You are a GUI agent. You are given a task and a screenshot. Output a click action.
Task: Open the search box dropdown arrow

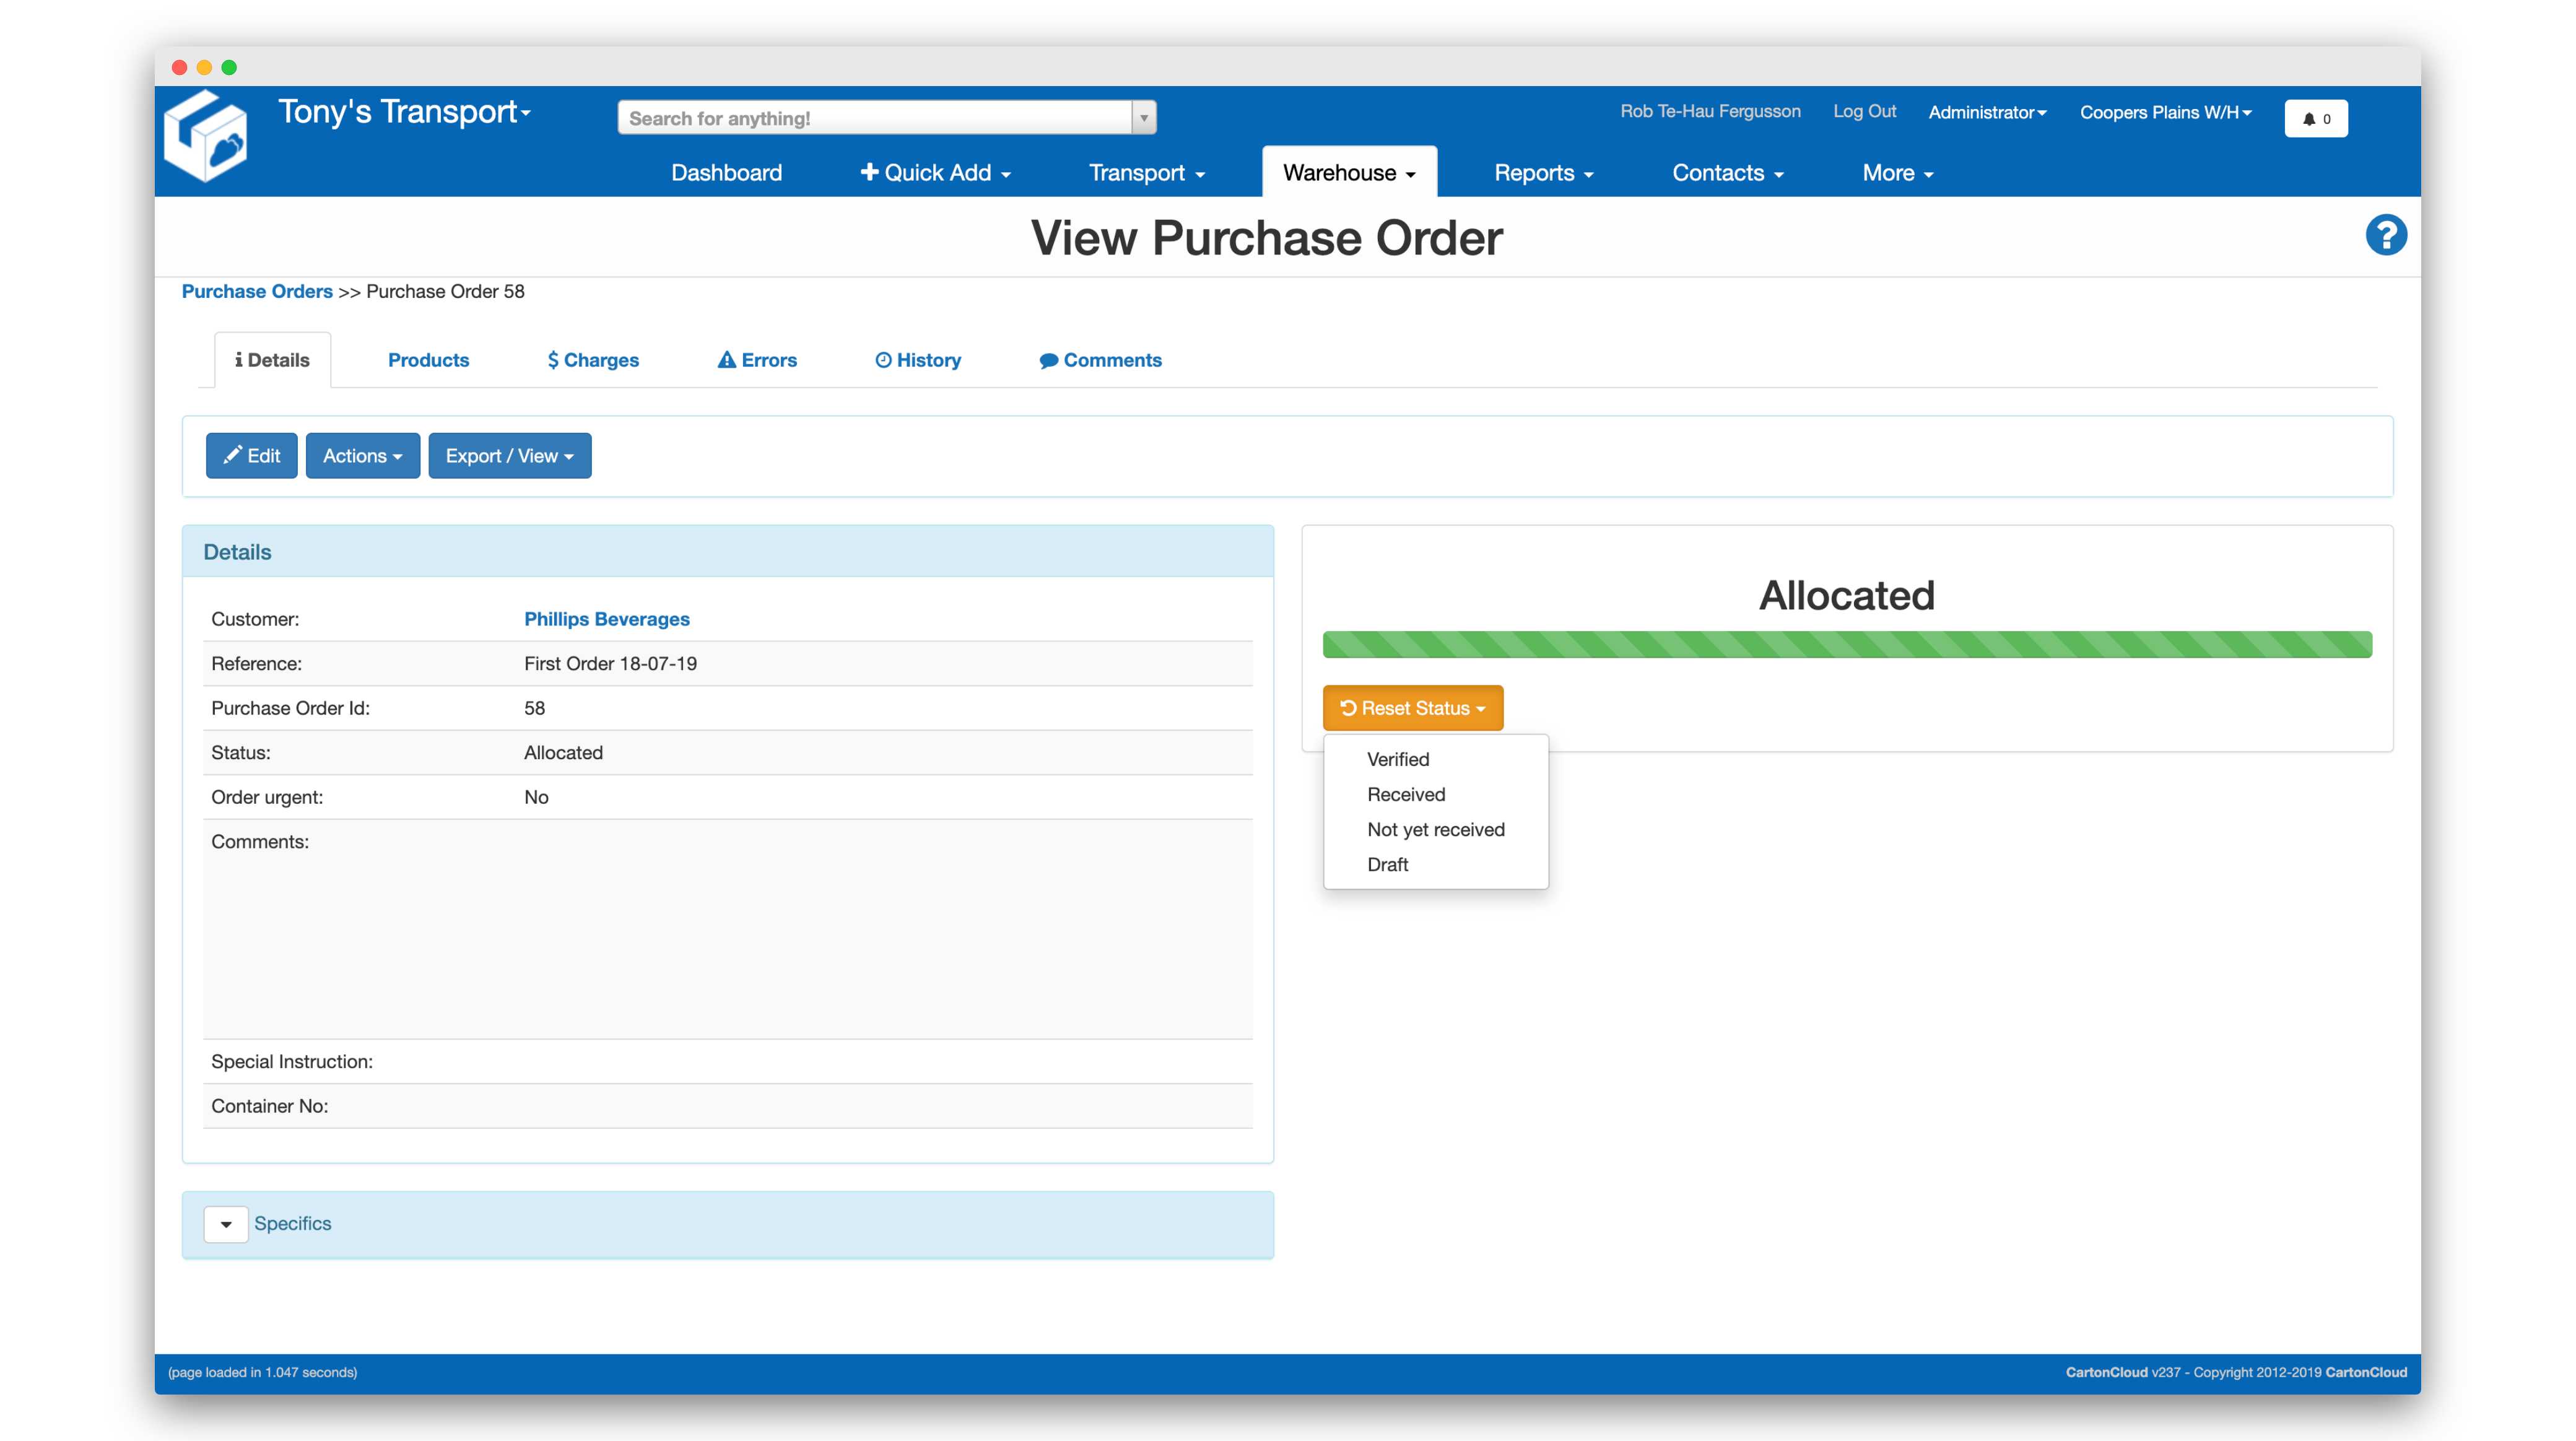[1144, 118]
